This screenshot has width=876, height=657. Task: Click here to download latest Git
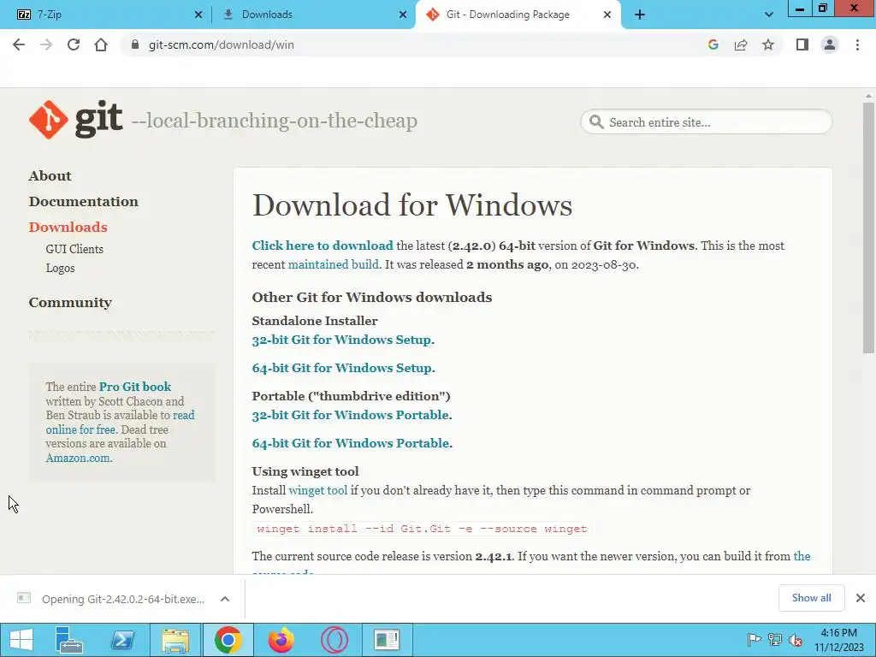pos(323,246)
